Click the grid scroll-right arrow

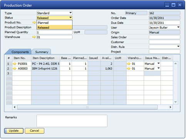[170, 107]
